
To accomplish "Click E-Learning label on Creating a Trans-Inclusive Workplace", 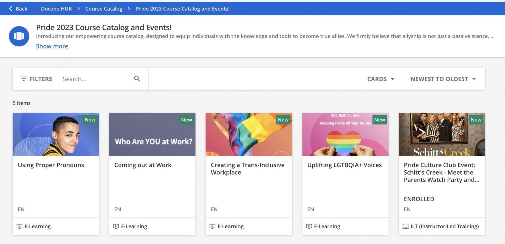I will 230,226.
